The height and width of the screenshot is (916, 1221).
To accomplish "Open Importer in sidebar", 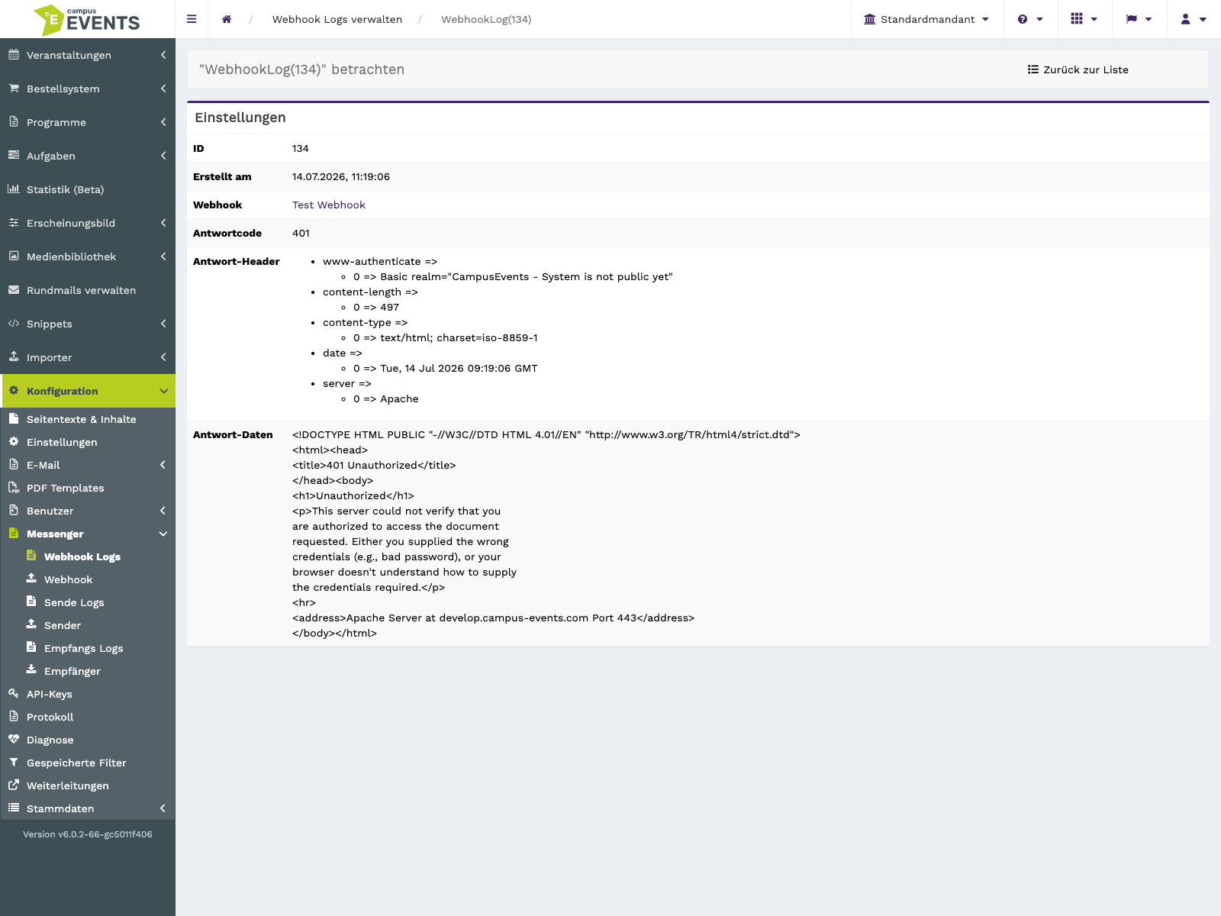I will point(49,357).
